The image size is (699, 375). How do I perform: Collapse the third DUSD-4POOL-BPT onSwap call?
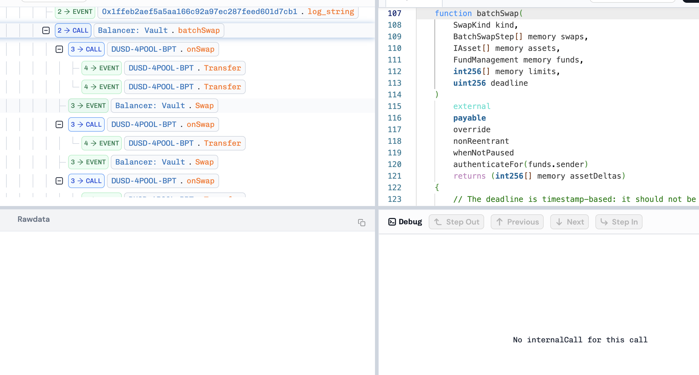[59, 181]
